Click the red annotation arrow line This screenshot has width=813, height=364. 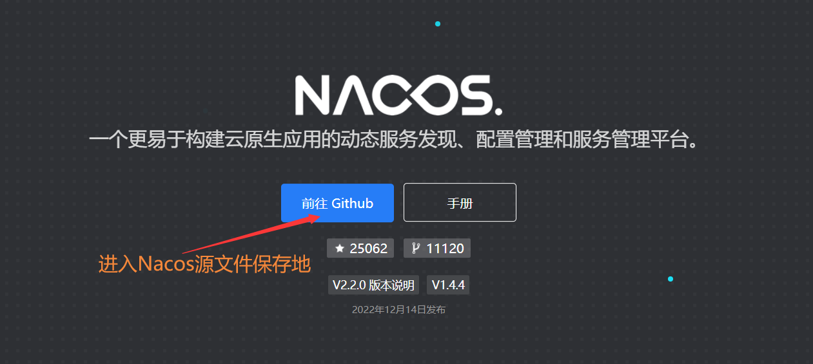click(x=251, y=234)
